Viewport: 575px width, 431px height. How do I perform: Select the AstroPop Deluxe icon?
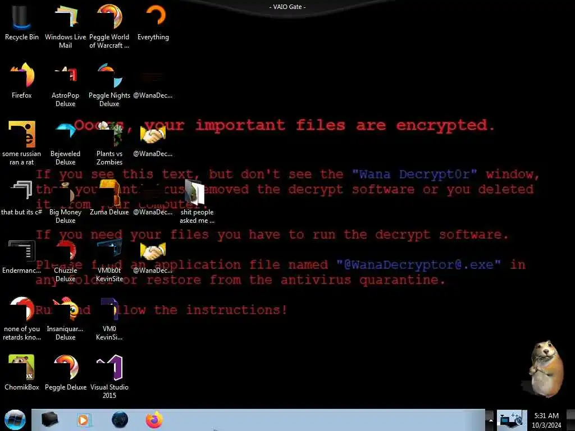tap(65, 85)
